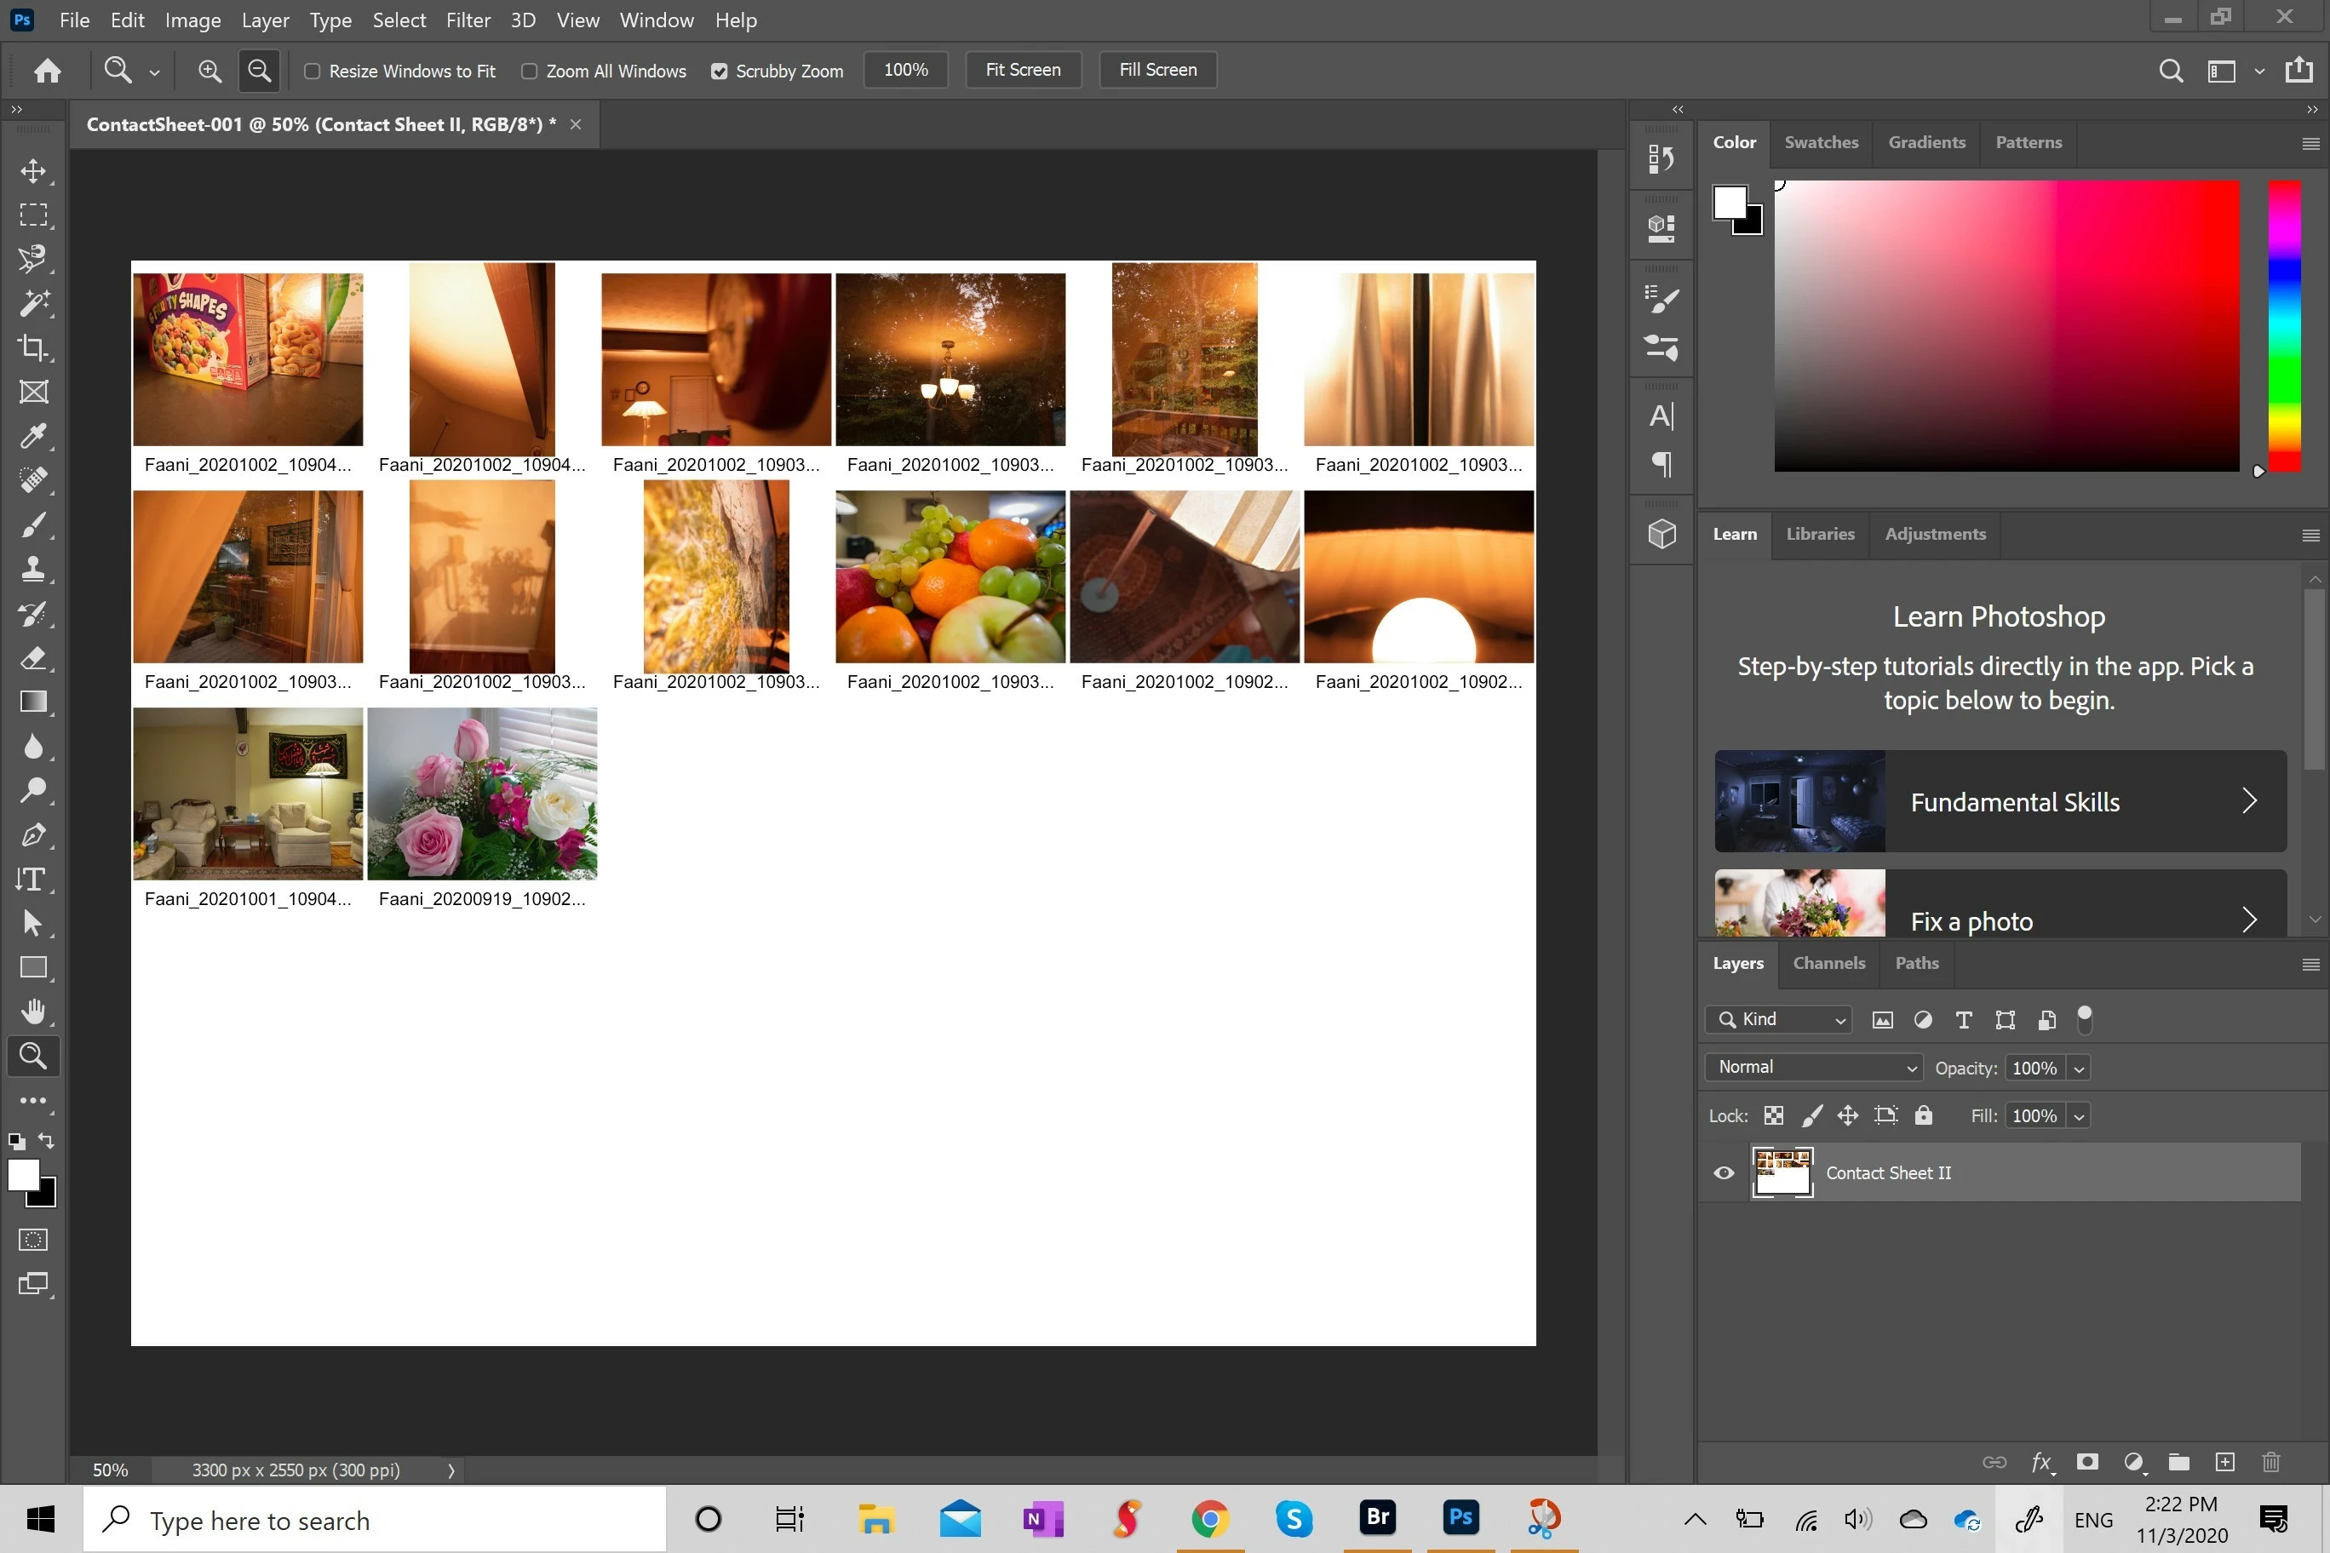Click the delete layer trash icon
Image resolution: width=2330 pixels, height=1553 pixels.
(2271, 1462)
